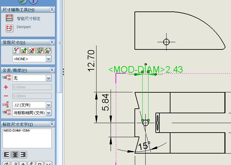Insert the plus/minus symbol
The image size is (231, 165).
[23, 163]
